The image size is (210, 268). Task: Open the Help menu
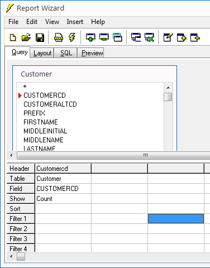click(x=98, y=22)
